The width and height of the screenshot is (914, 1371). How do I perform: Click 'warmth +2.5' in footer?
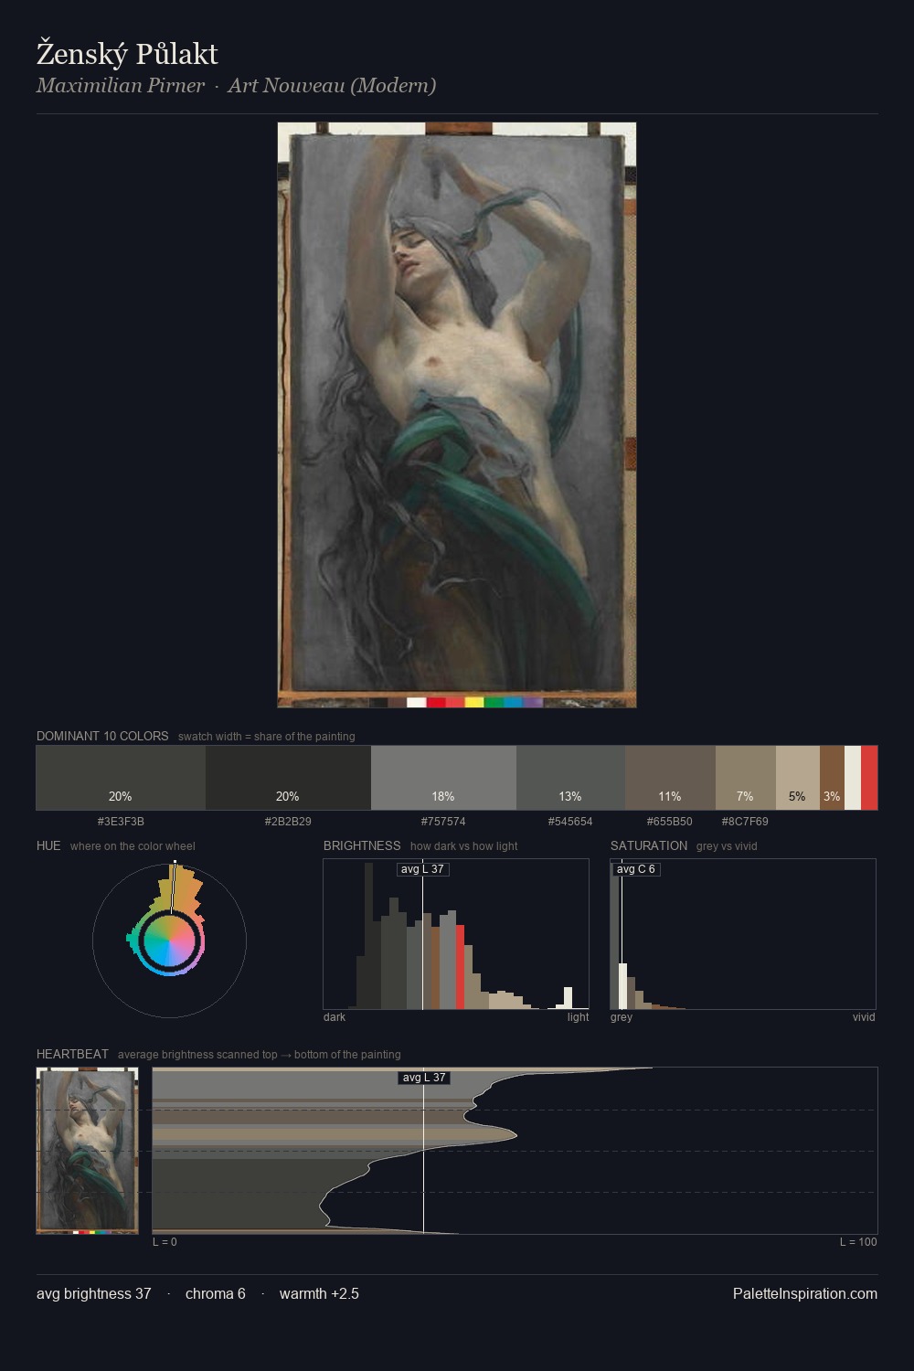pyautogui.click(x=319, y=1293)
